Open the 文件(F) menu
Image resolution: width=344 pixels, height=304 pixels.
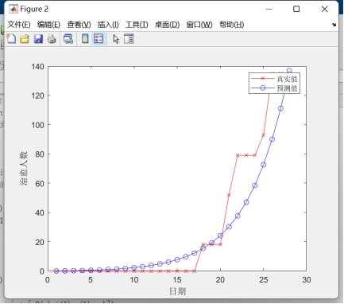click(x=19, y=25)
